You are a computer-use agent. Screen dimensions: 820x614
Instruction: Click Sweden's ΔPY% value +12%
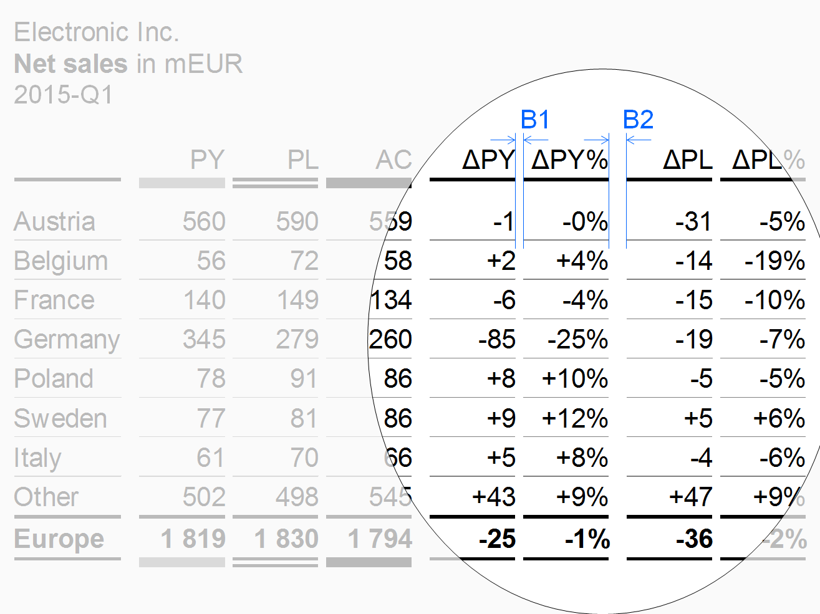click(x=575, y=418)
